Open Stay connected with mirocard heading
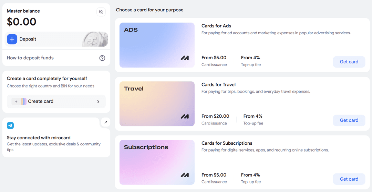Viewport: 372px width, 192px height. tap(39, 138)
